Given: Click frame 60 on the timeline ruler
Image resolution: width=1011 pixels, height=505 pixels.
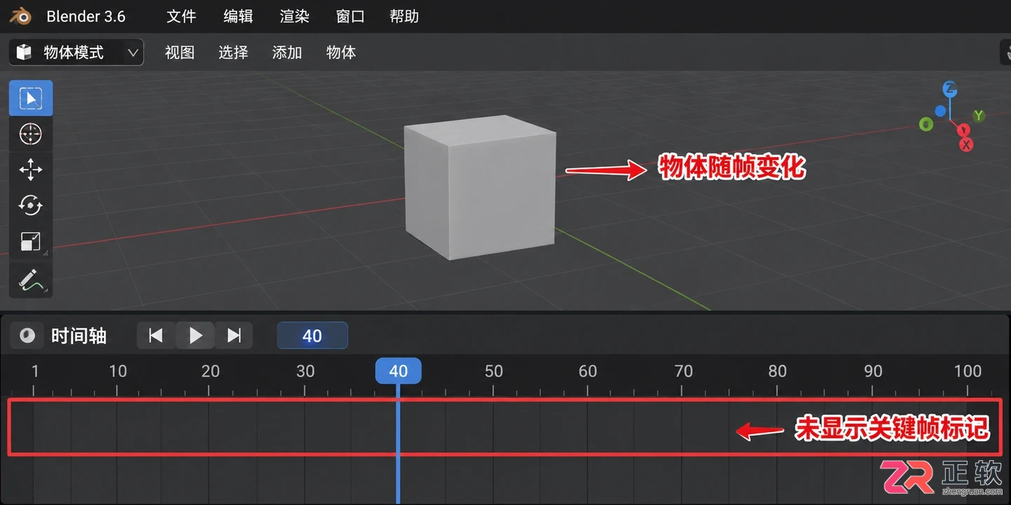Looking at the screenshot, I should click(588, 371).
